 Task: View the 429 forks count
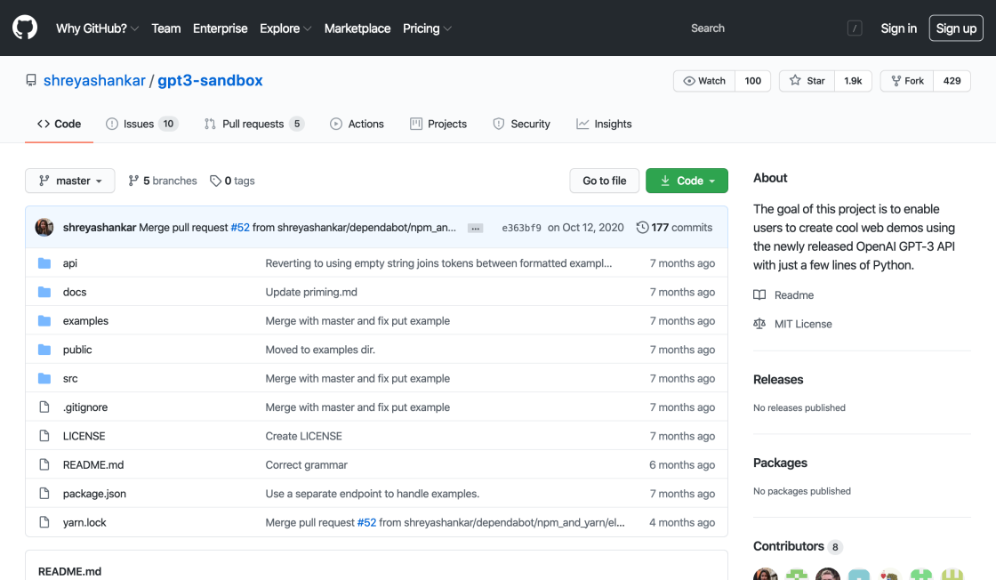952,81
